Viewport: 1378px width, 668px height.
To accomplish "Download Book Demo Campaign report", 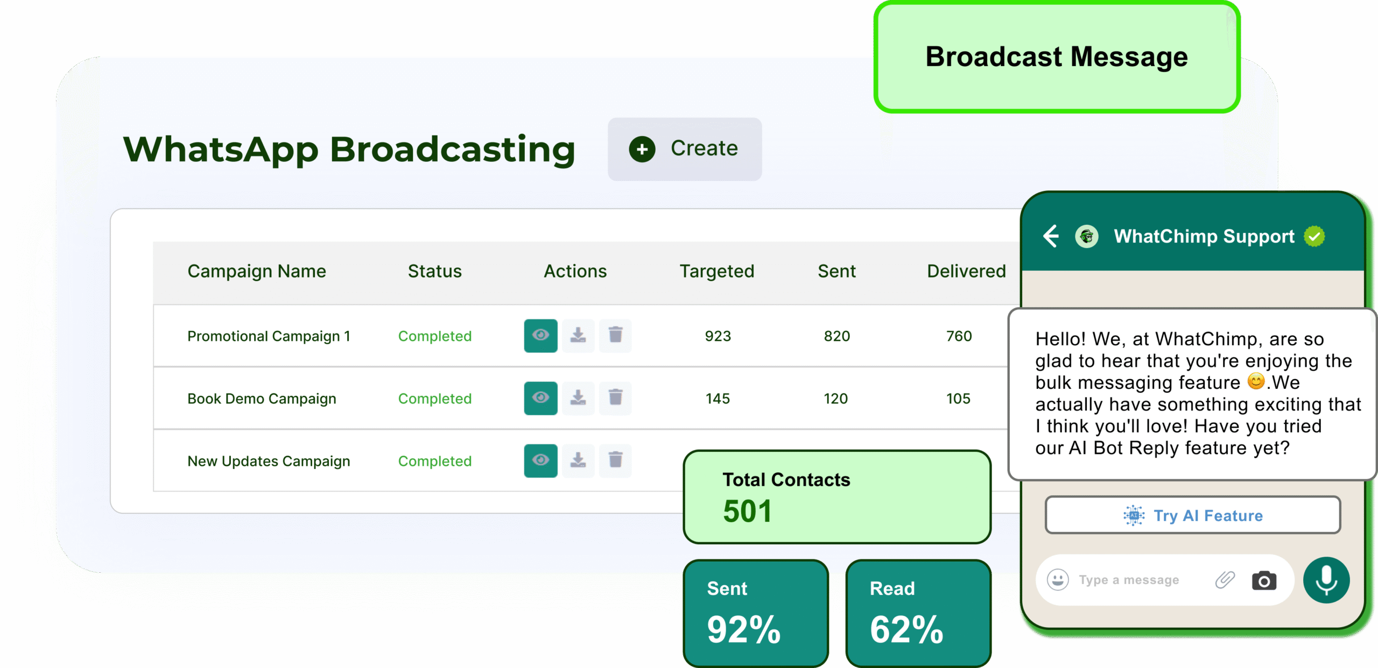I will click(x=578, y=398).
